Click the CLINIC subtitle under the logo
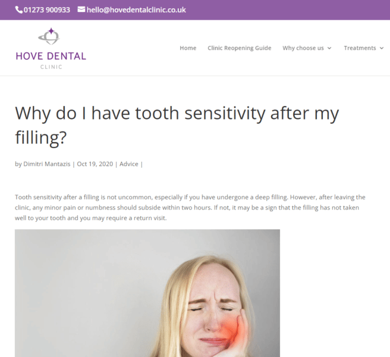390x357 pixels. pyautogui.click(x=51, y=67)
